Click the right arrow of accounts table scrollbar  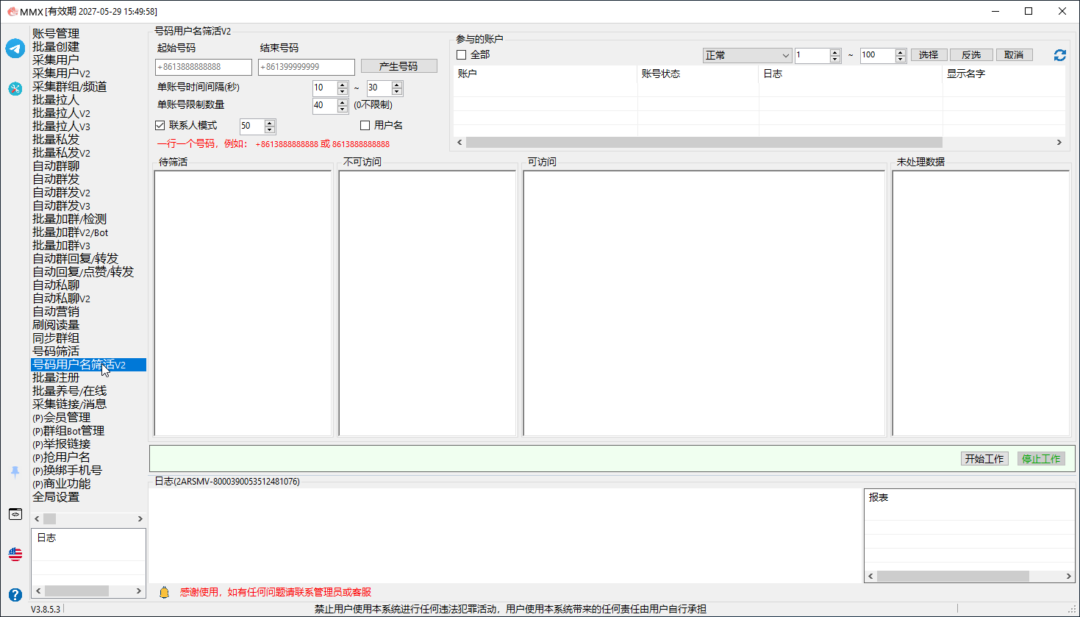[1059, 143]
